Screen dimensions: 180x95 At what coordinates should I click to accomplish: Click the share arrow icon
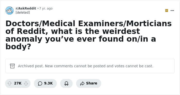point(82,83)
